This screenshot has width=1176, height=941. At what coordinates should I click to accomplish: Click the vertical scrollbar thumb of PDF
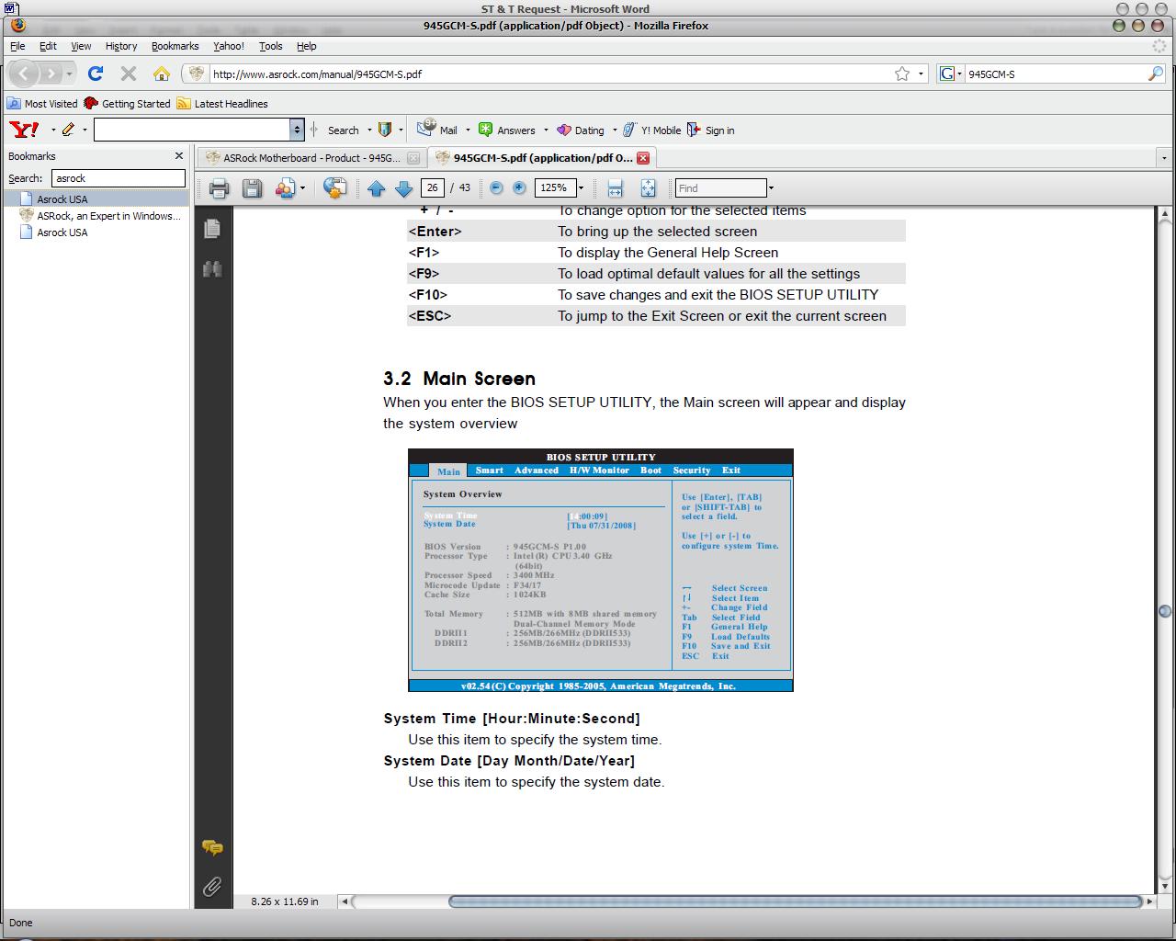1165,611
